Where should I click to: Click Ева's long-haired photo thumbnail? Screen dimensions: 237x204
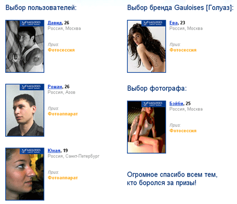pyautogui.click(x=146, y=47)
